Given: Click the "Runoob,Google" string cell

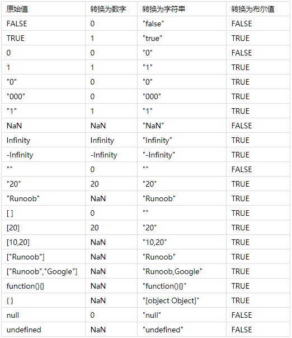Looking at the screenshot, I should click(x=182, y=271).
